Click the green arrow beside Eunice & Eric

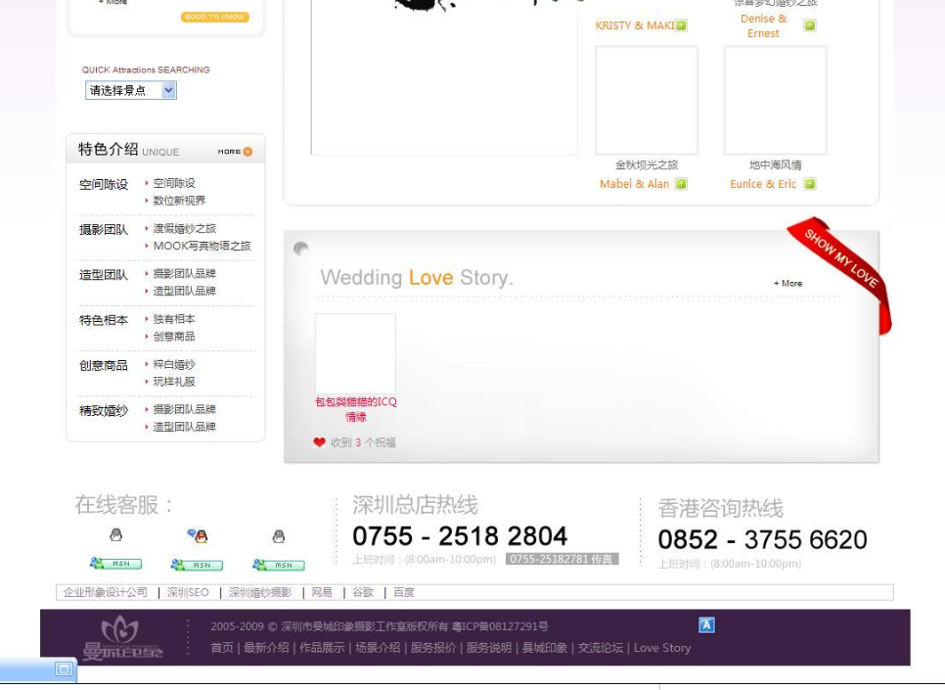810,184
